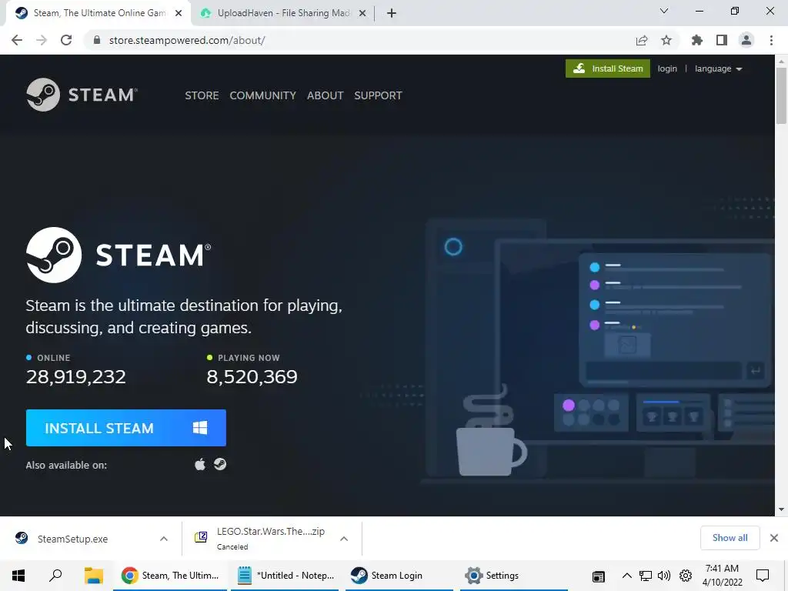Open the network tray icon
Image resolution: width=788 pixels, height=591 pixels.
646,576
